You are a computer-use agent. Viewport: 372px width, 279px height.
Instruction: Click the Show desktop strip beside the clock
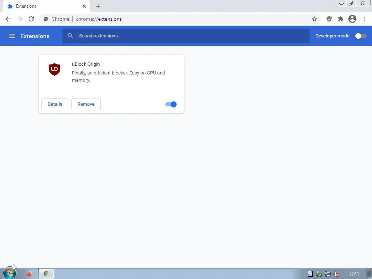pyautogui.click(x=369, y=274)
